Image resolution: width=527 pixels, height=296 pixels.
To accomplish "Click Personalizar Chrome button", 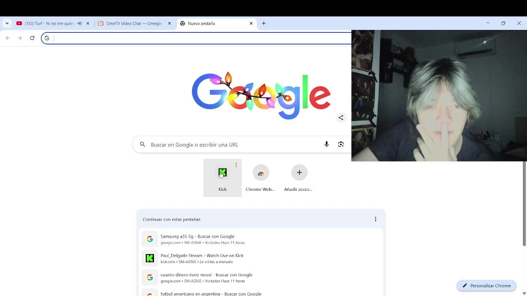I will pos(486,286).
